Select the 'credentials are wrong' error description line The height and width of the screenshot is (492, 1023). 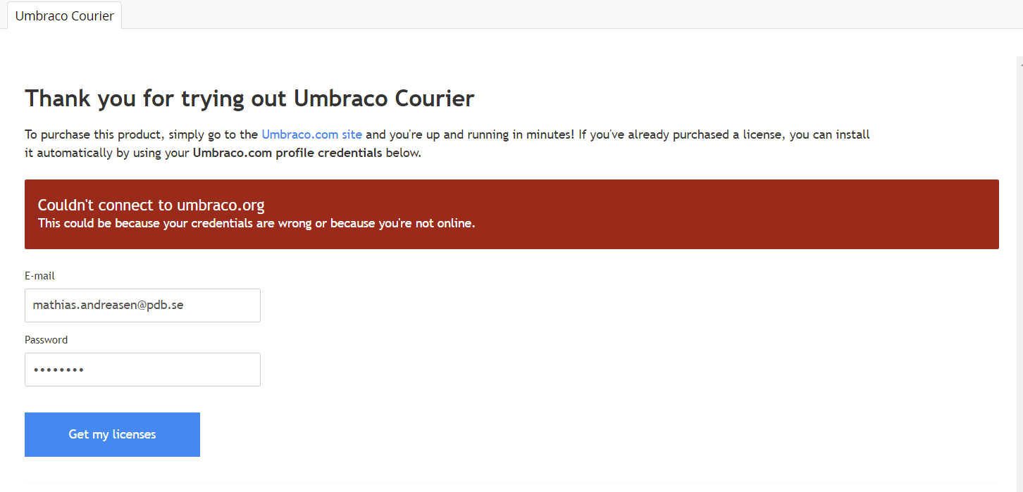tap(256, 224)
